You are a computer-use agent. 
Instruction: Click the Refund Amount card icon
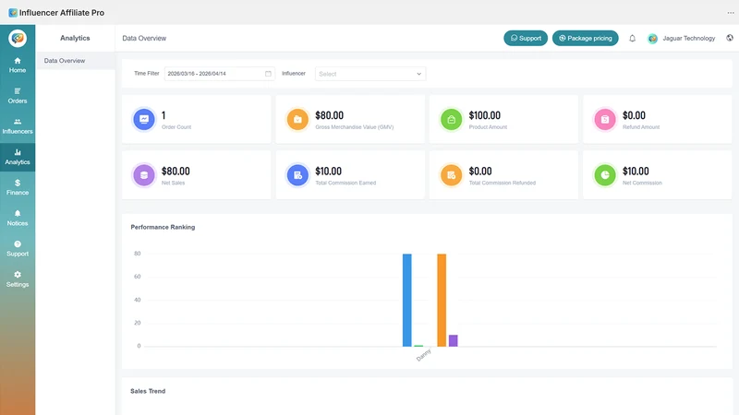click(x=605, y=119)
